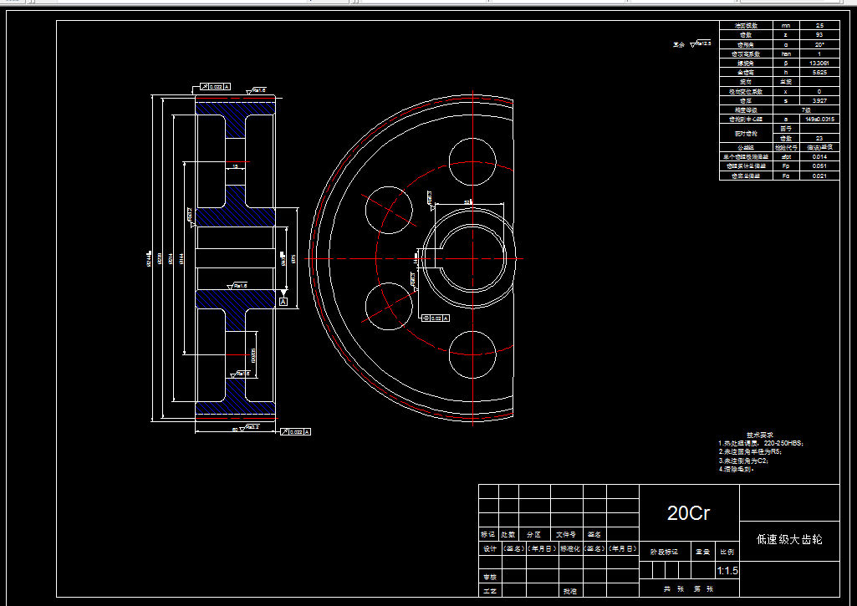The height and width of the screenshot is (606, 857).
Task: Click the 标记 header cell in title block
Action: tap(488, 534)
